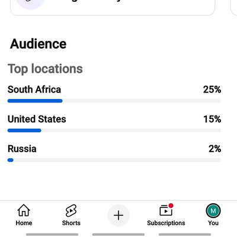
Task: Open the You profile avatar
Action: [x=213, y=211]
